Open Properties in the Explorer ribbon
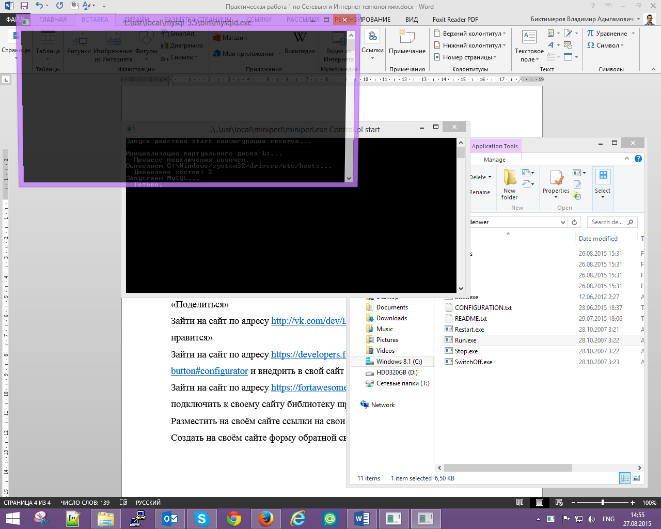Viewport: 661px width, 529px height. click(x=556, y=185)
